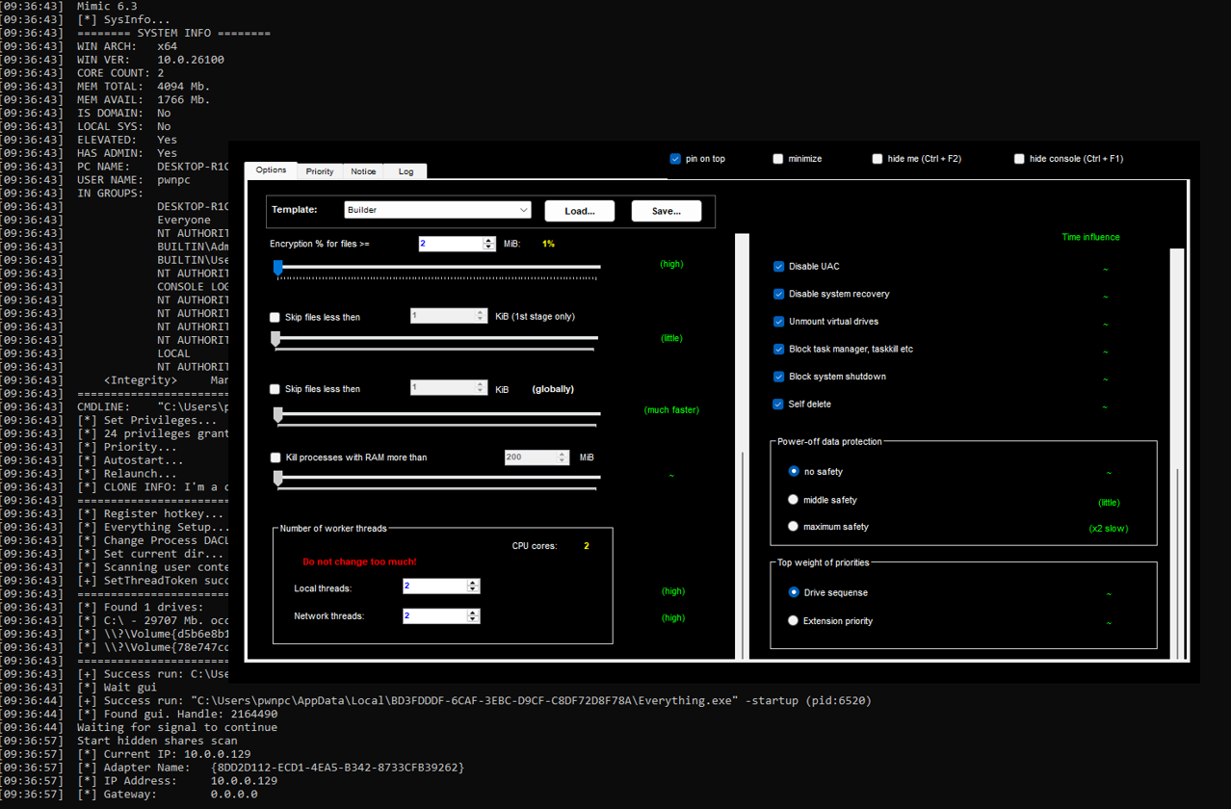Enable Skip files less then (globally) checkbox

(275, 389)
